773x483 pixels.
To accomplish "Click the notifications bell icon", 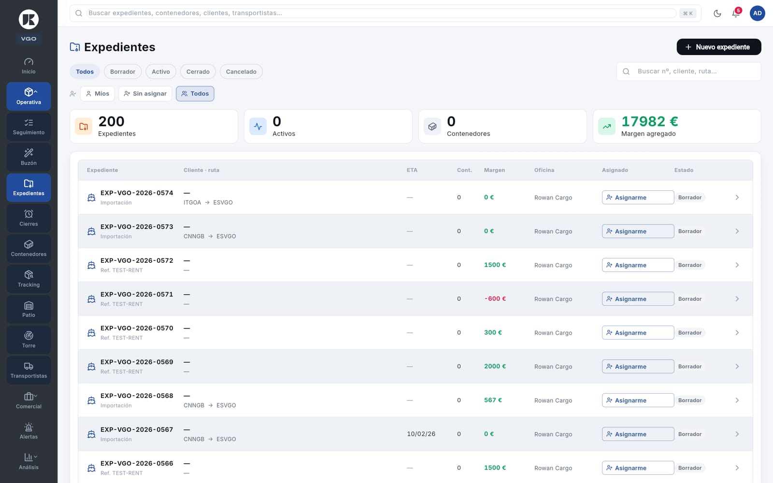I will 736,13.
